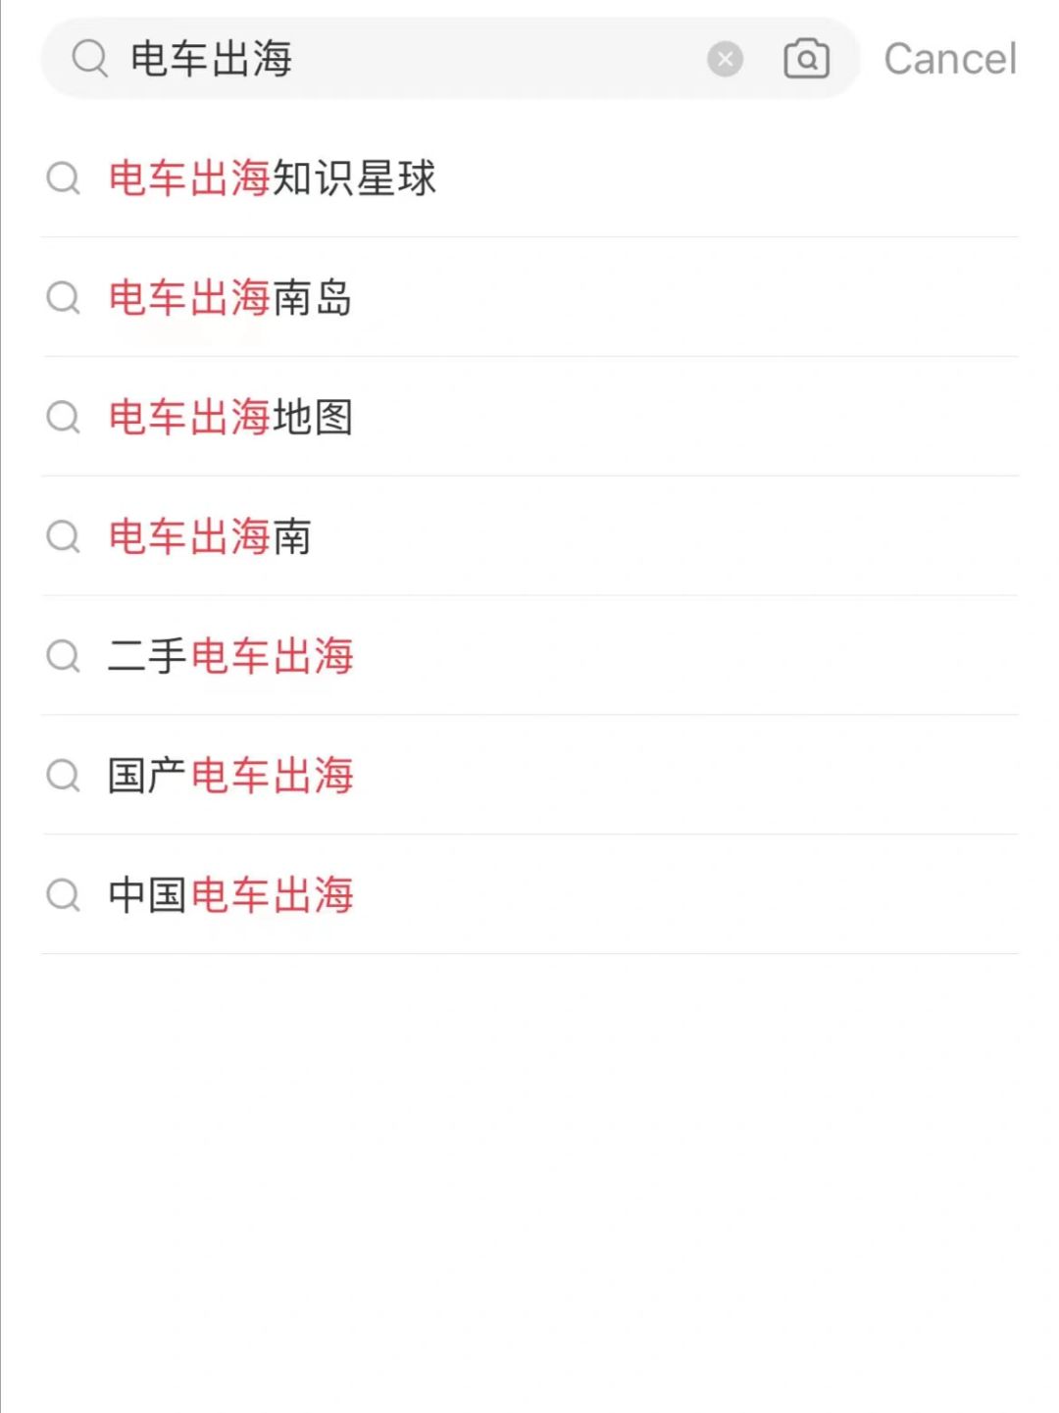Screen dimensions: 1059x1413
Task: Pick the 二手电车出海 suggestion
Action: tap(529, 656)
